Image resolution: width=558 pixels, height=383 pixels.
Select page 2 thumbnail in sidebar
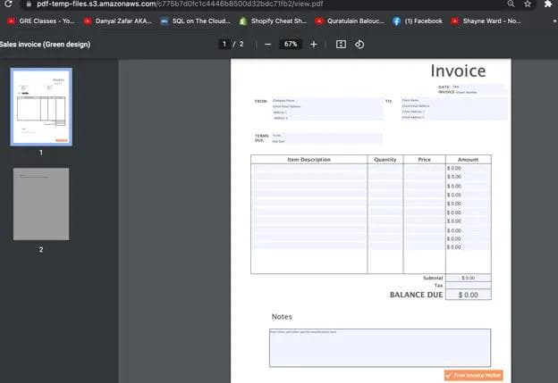pyautogui.click(x=40, y=204)
